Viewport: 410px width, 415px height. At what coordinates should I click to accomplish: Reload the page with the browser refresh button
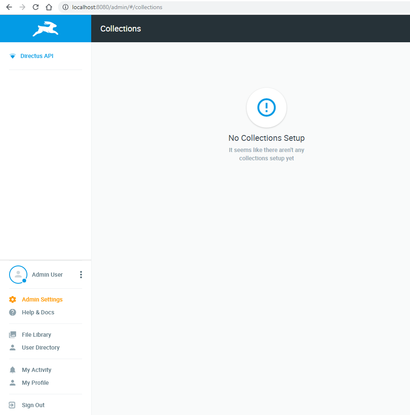point(36,7)
